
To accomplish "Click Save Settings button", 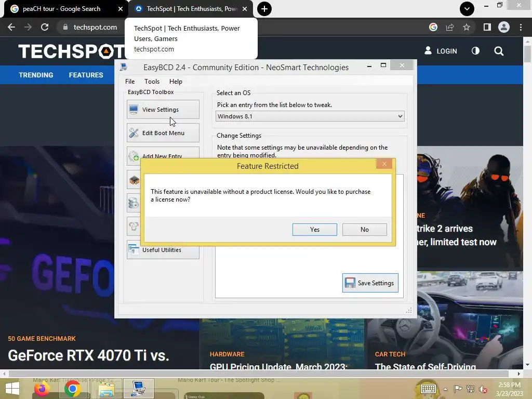I will [370, 283].
